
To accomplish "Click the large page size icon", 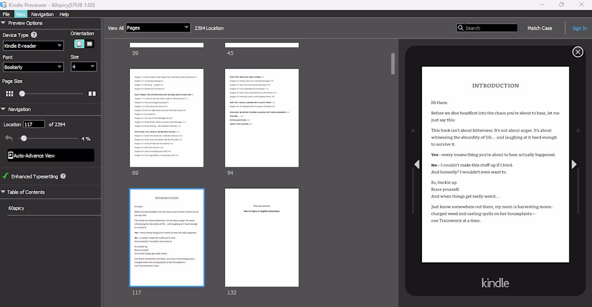I will (x=91, y=93).
